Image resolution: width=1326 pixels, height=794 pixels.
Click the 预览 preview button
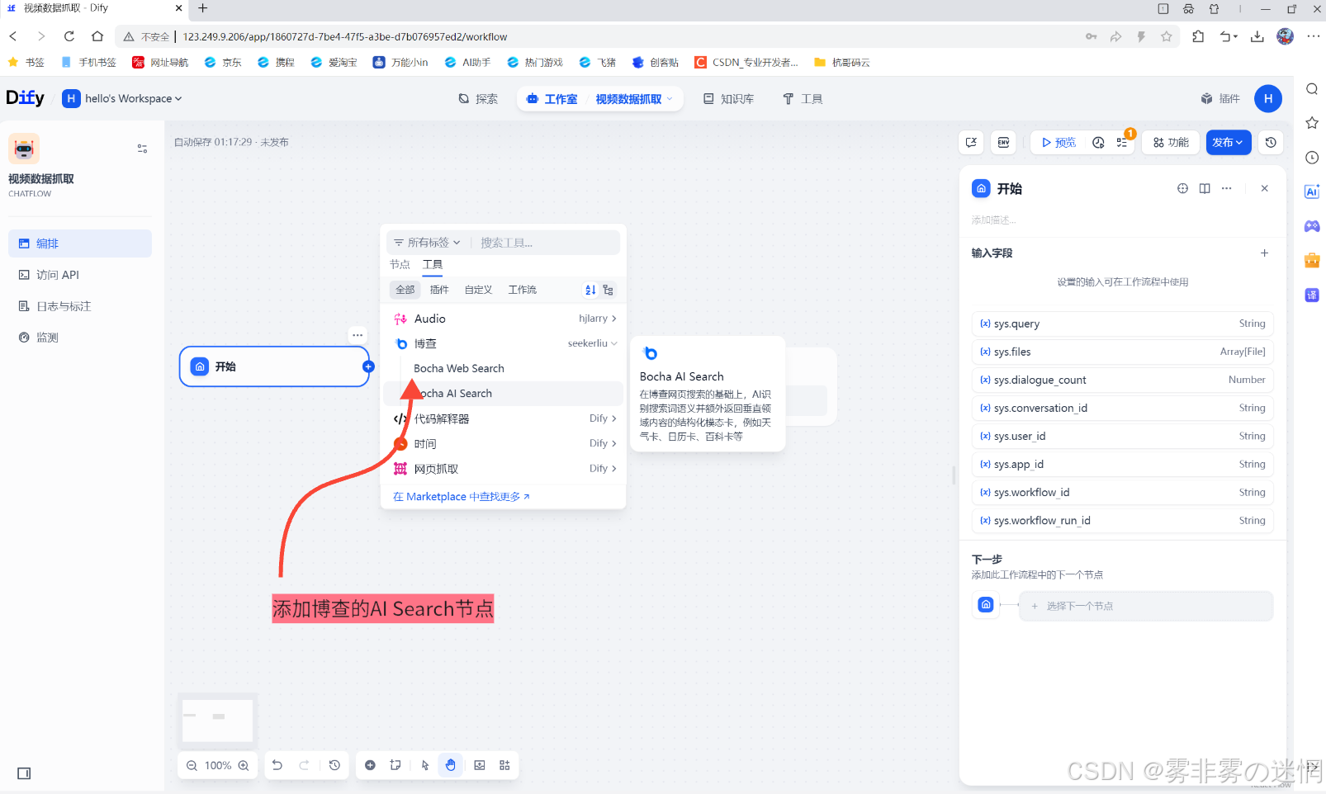[1058, 142]
